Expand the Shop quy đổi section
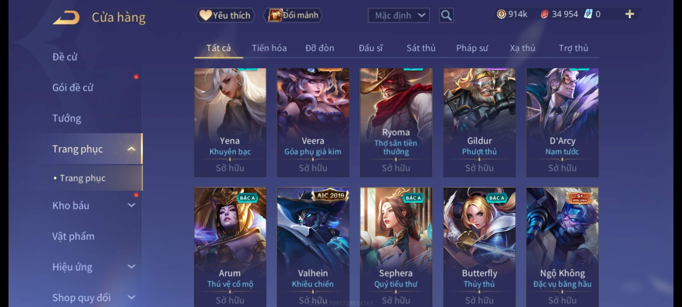 click(x=131, y=297)
